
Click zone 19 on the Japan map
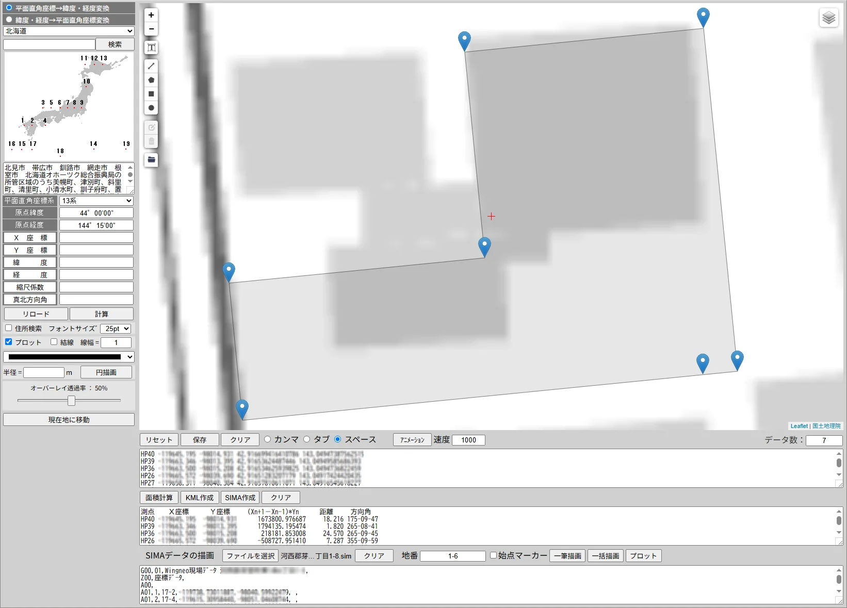126,144
